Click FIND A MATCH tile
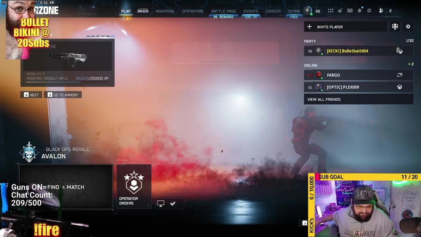This screenshot has height=237, width=421. [66, 187]
